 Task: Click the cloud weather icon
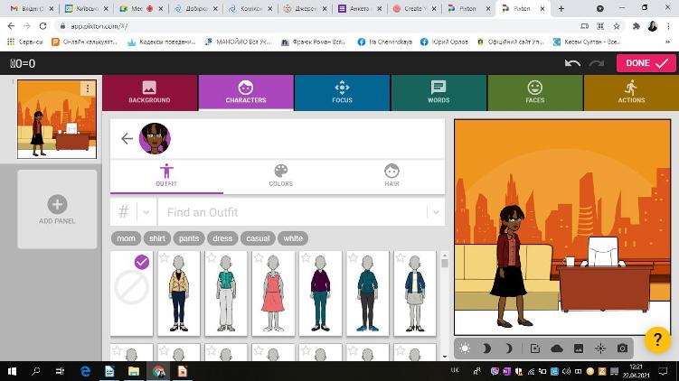(x=556, y=348)
